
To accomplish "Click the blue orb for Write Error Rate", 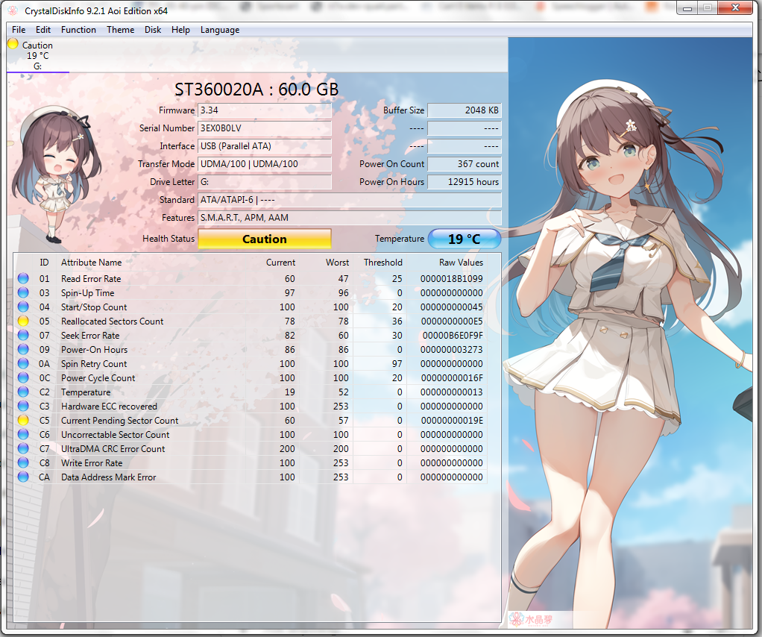I will [x=23, y=463].
